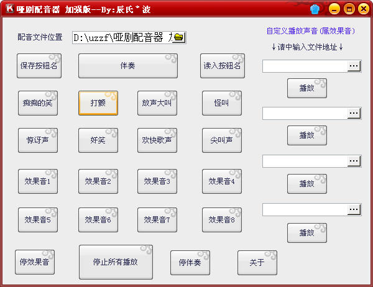Click 播放 under third custom sound field

(307, 184)
